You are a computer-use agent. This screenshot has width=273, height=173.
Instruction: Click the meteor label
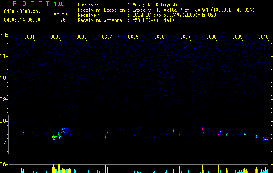coord(62,13)
